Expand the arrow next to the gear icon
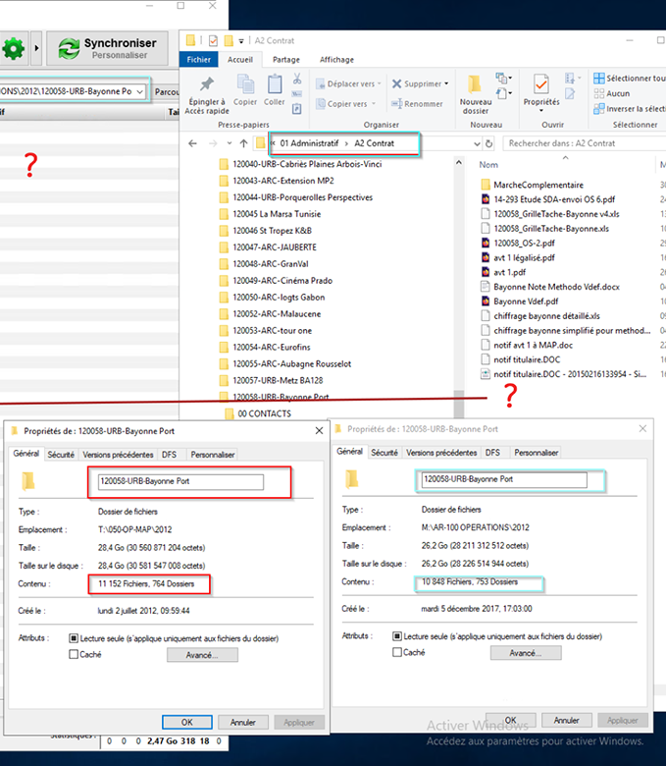 click(x=36, y=48)
